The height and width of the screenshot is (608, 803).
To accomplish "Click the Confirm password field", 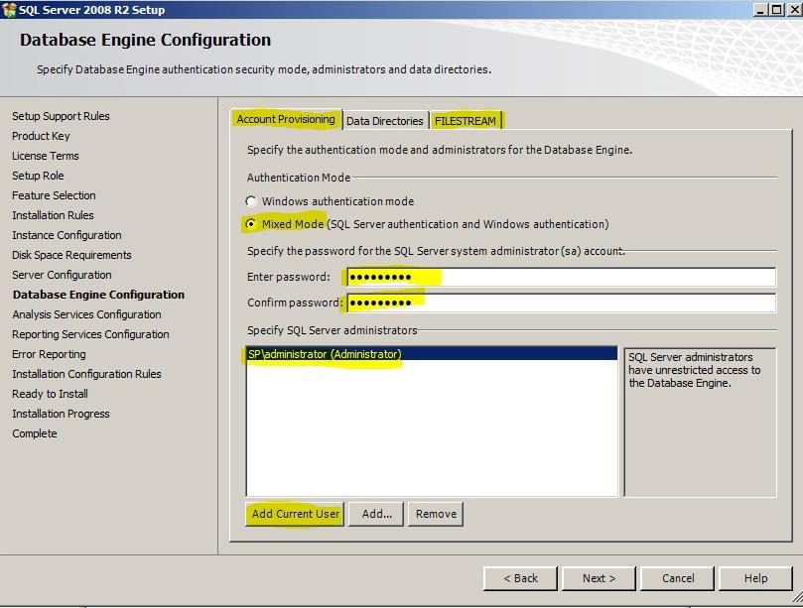I will (x=561, y=303).
